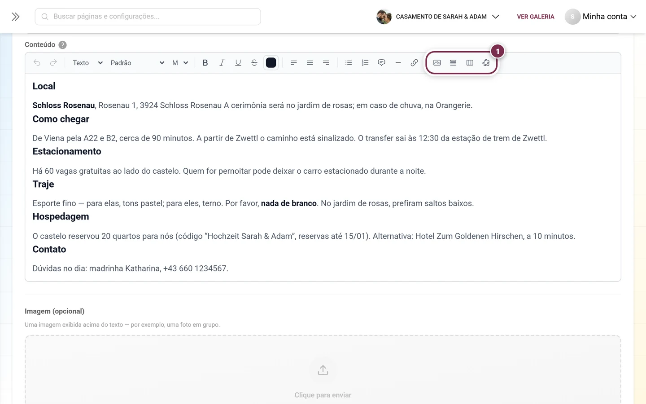Open the VER GALERIA link
646x404 pixels.
[536, 17]
